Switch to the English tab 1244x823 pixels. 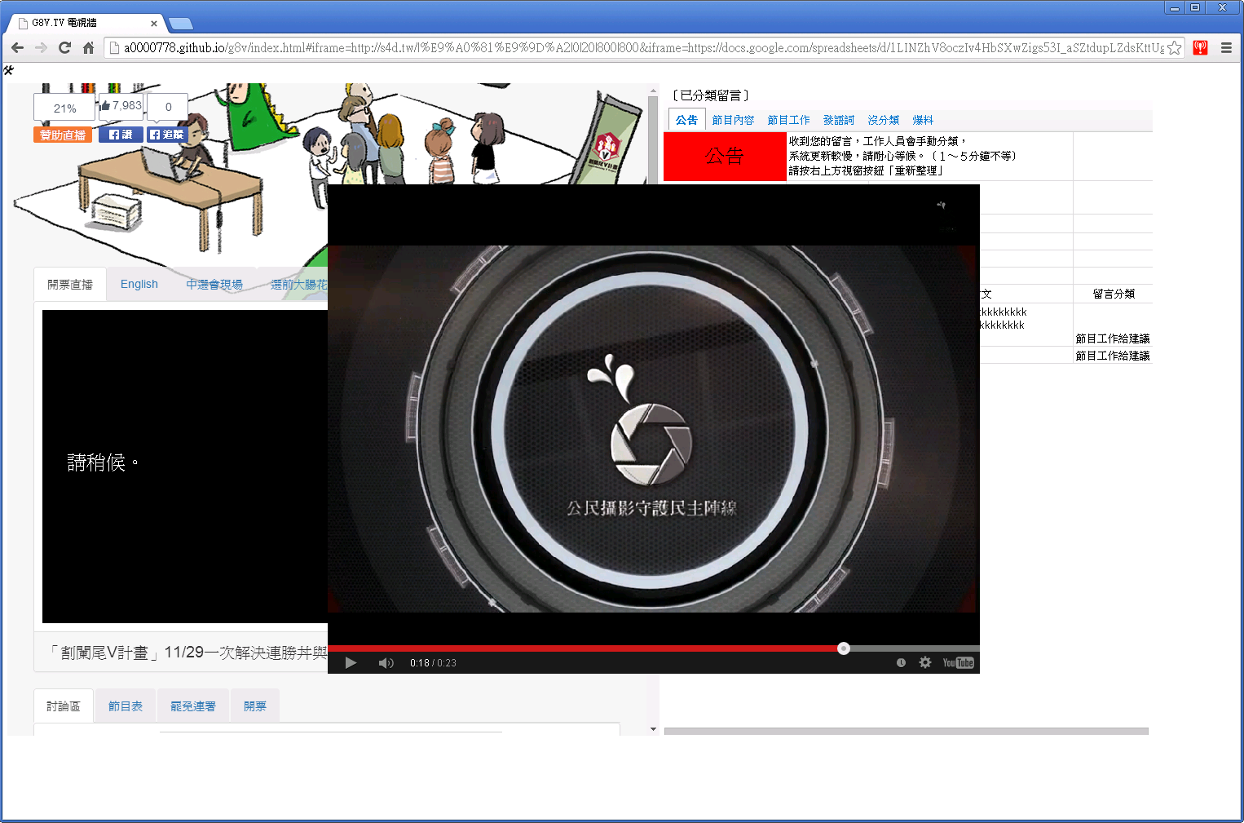pos(139,284)
